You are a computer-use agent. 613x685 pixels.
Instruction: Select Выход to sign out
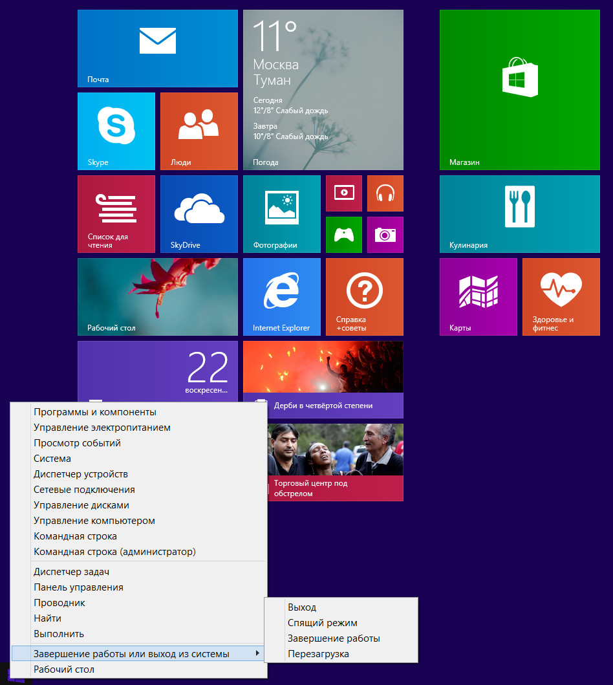coord(302,607)
